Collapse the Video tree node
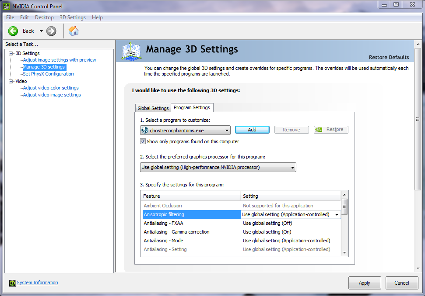Image resolution: width=425 pixels, height=296 pixels. click(11, 81)
